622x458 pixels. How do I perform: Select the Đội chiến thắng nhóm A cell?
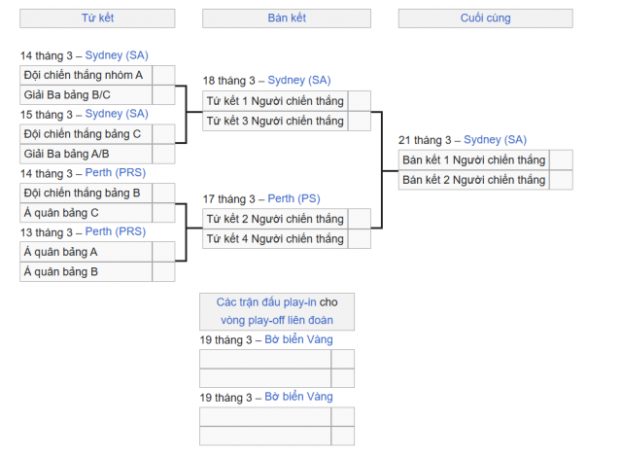point(86,76)
